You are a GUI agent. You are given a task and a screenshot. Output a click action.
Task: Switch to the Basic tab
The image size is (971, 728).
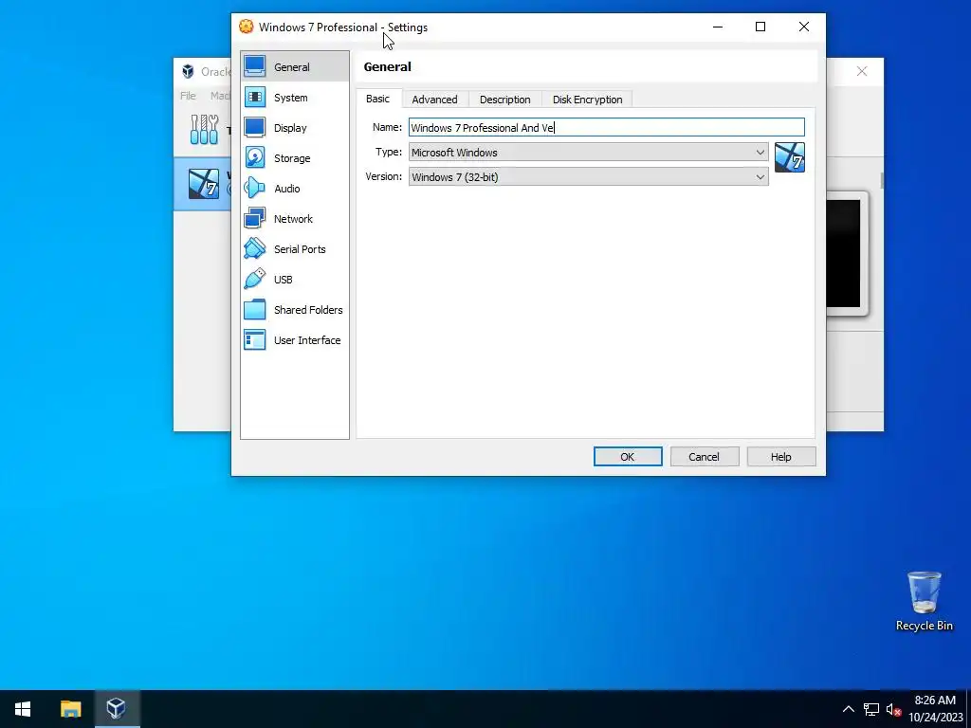point(377,99)
